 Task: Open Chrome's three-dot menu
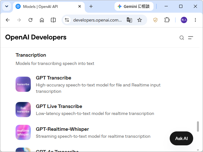coord(195,20)
